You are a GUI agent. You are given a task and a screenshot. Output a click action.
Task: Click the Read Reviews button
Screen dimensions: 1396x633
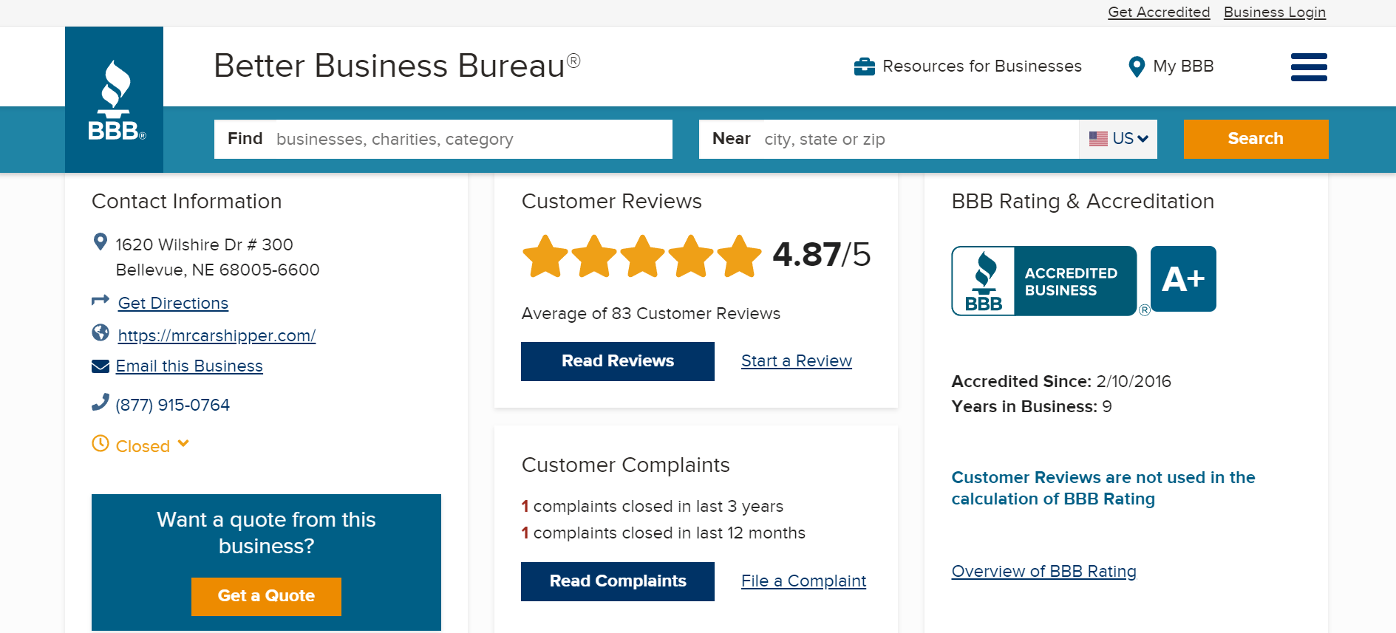coord(617,361)
